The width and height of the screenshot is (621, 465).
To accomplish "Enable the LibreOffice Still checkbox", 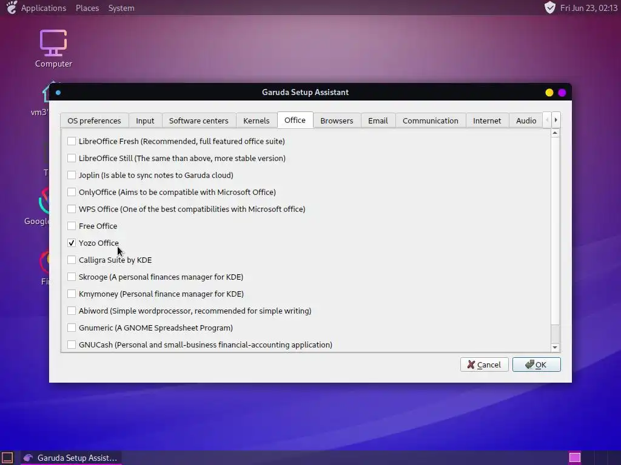I will coord(72,158).
